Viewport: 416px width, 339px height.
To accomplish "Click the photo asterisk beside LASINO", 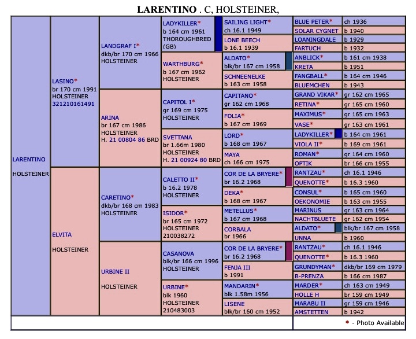I will 76,81.
